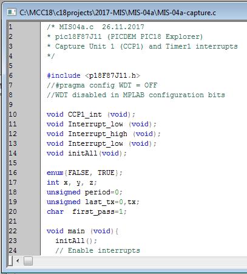Click the "enum{FALSE, TRUE};" line
This screenshot has height=274, width=247.
click(84, 173)
